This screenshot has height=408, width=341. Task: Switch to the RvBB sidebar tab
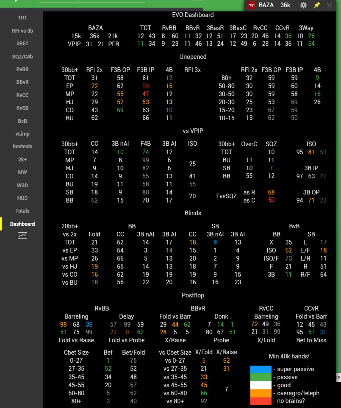pos(22,69)
